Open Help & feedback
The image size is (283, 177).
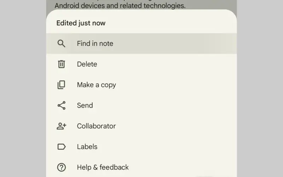tap(141, 167)
